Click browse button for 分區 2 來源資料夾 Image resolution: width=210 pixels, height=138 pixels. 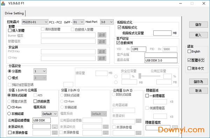tap(106, 127)
